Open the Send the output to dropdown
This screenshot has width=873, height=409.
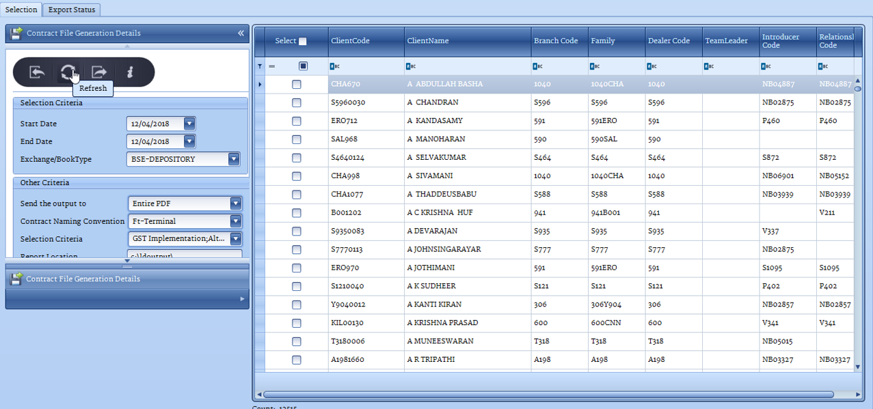(x=236, y=203)
